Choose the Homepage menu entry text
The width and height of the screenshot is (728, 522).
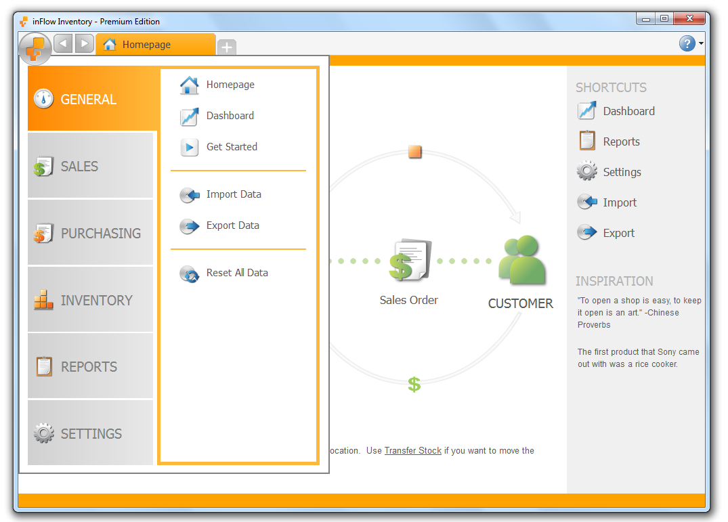pos(230,85)
